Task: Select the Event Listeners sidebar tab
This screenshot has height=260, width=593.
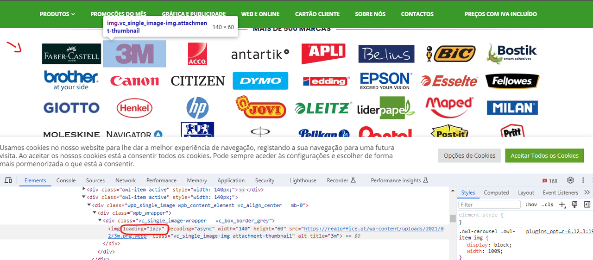Action: [x=560, y=192]
